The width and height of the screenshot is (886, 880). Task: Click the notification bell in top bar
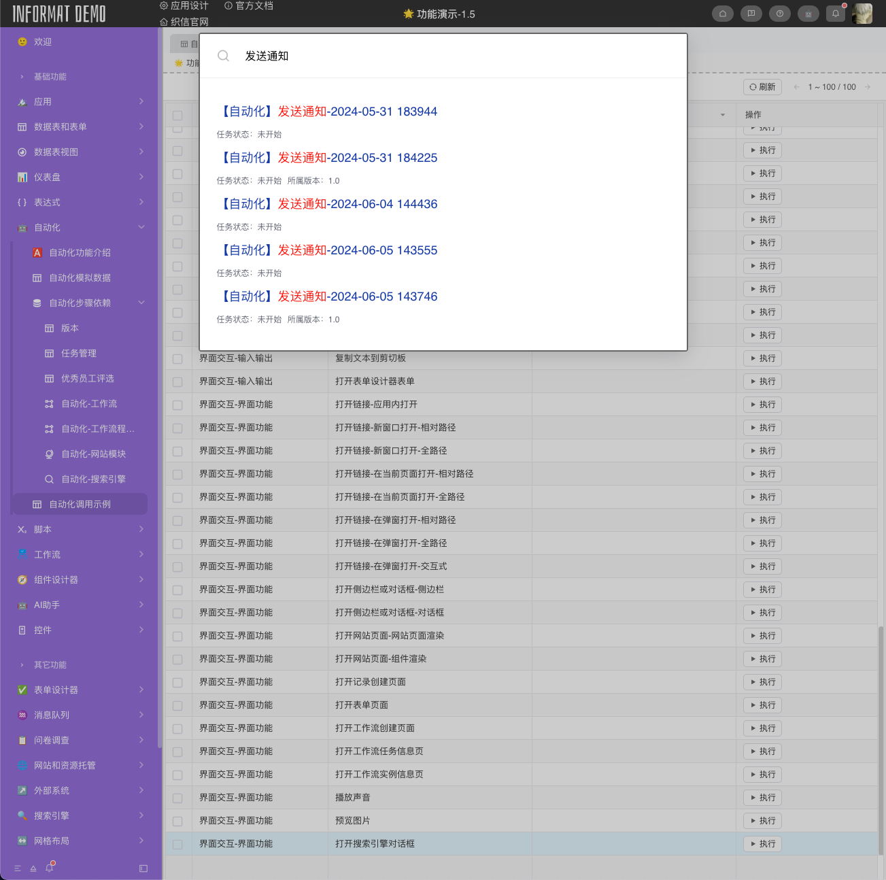(836, 14)
